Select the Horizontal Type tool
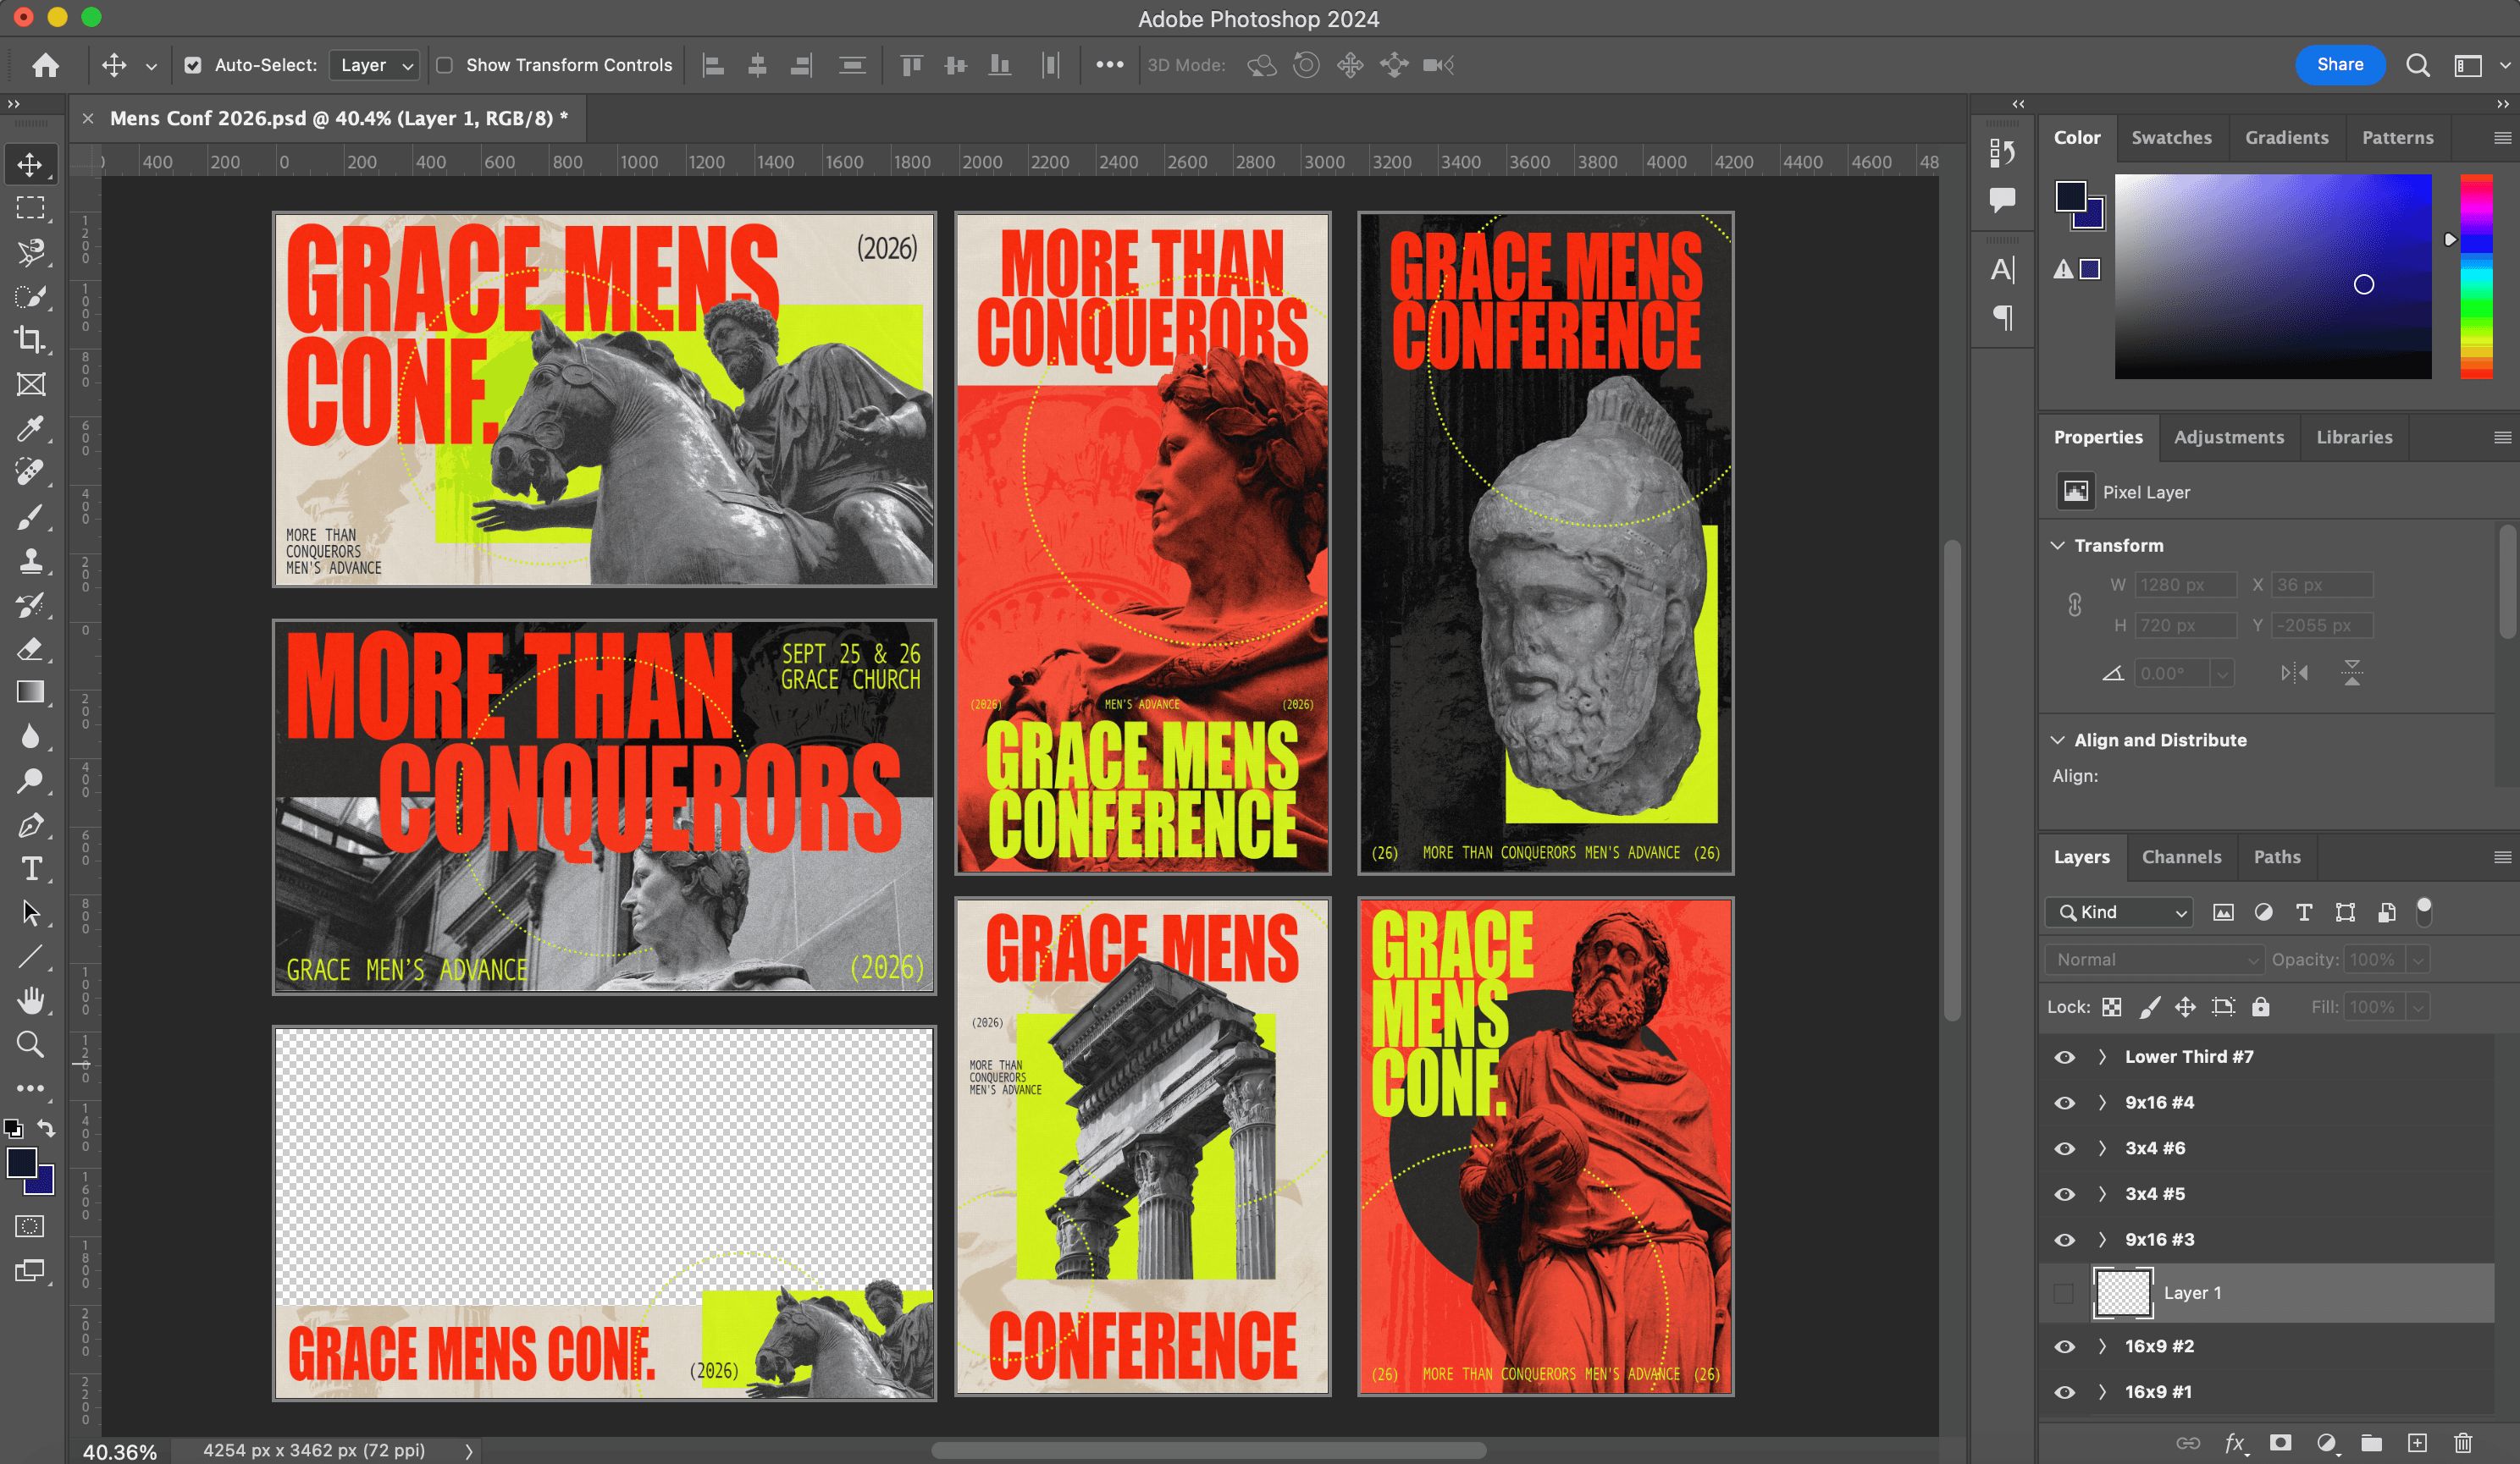This screenshot has width=2520, height=1464. (x=30, y=869)
